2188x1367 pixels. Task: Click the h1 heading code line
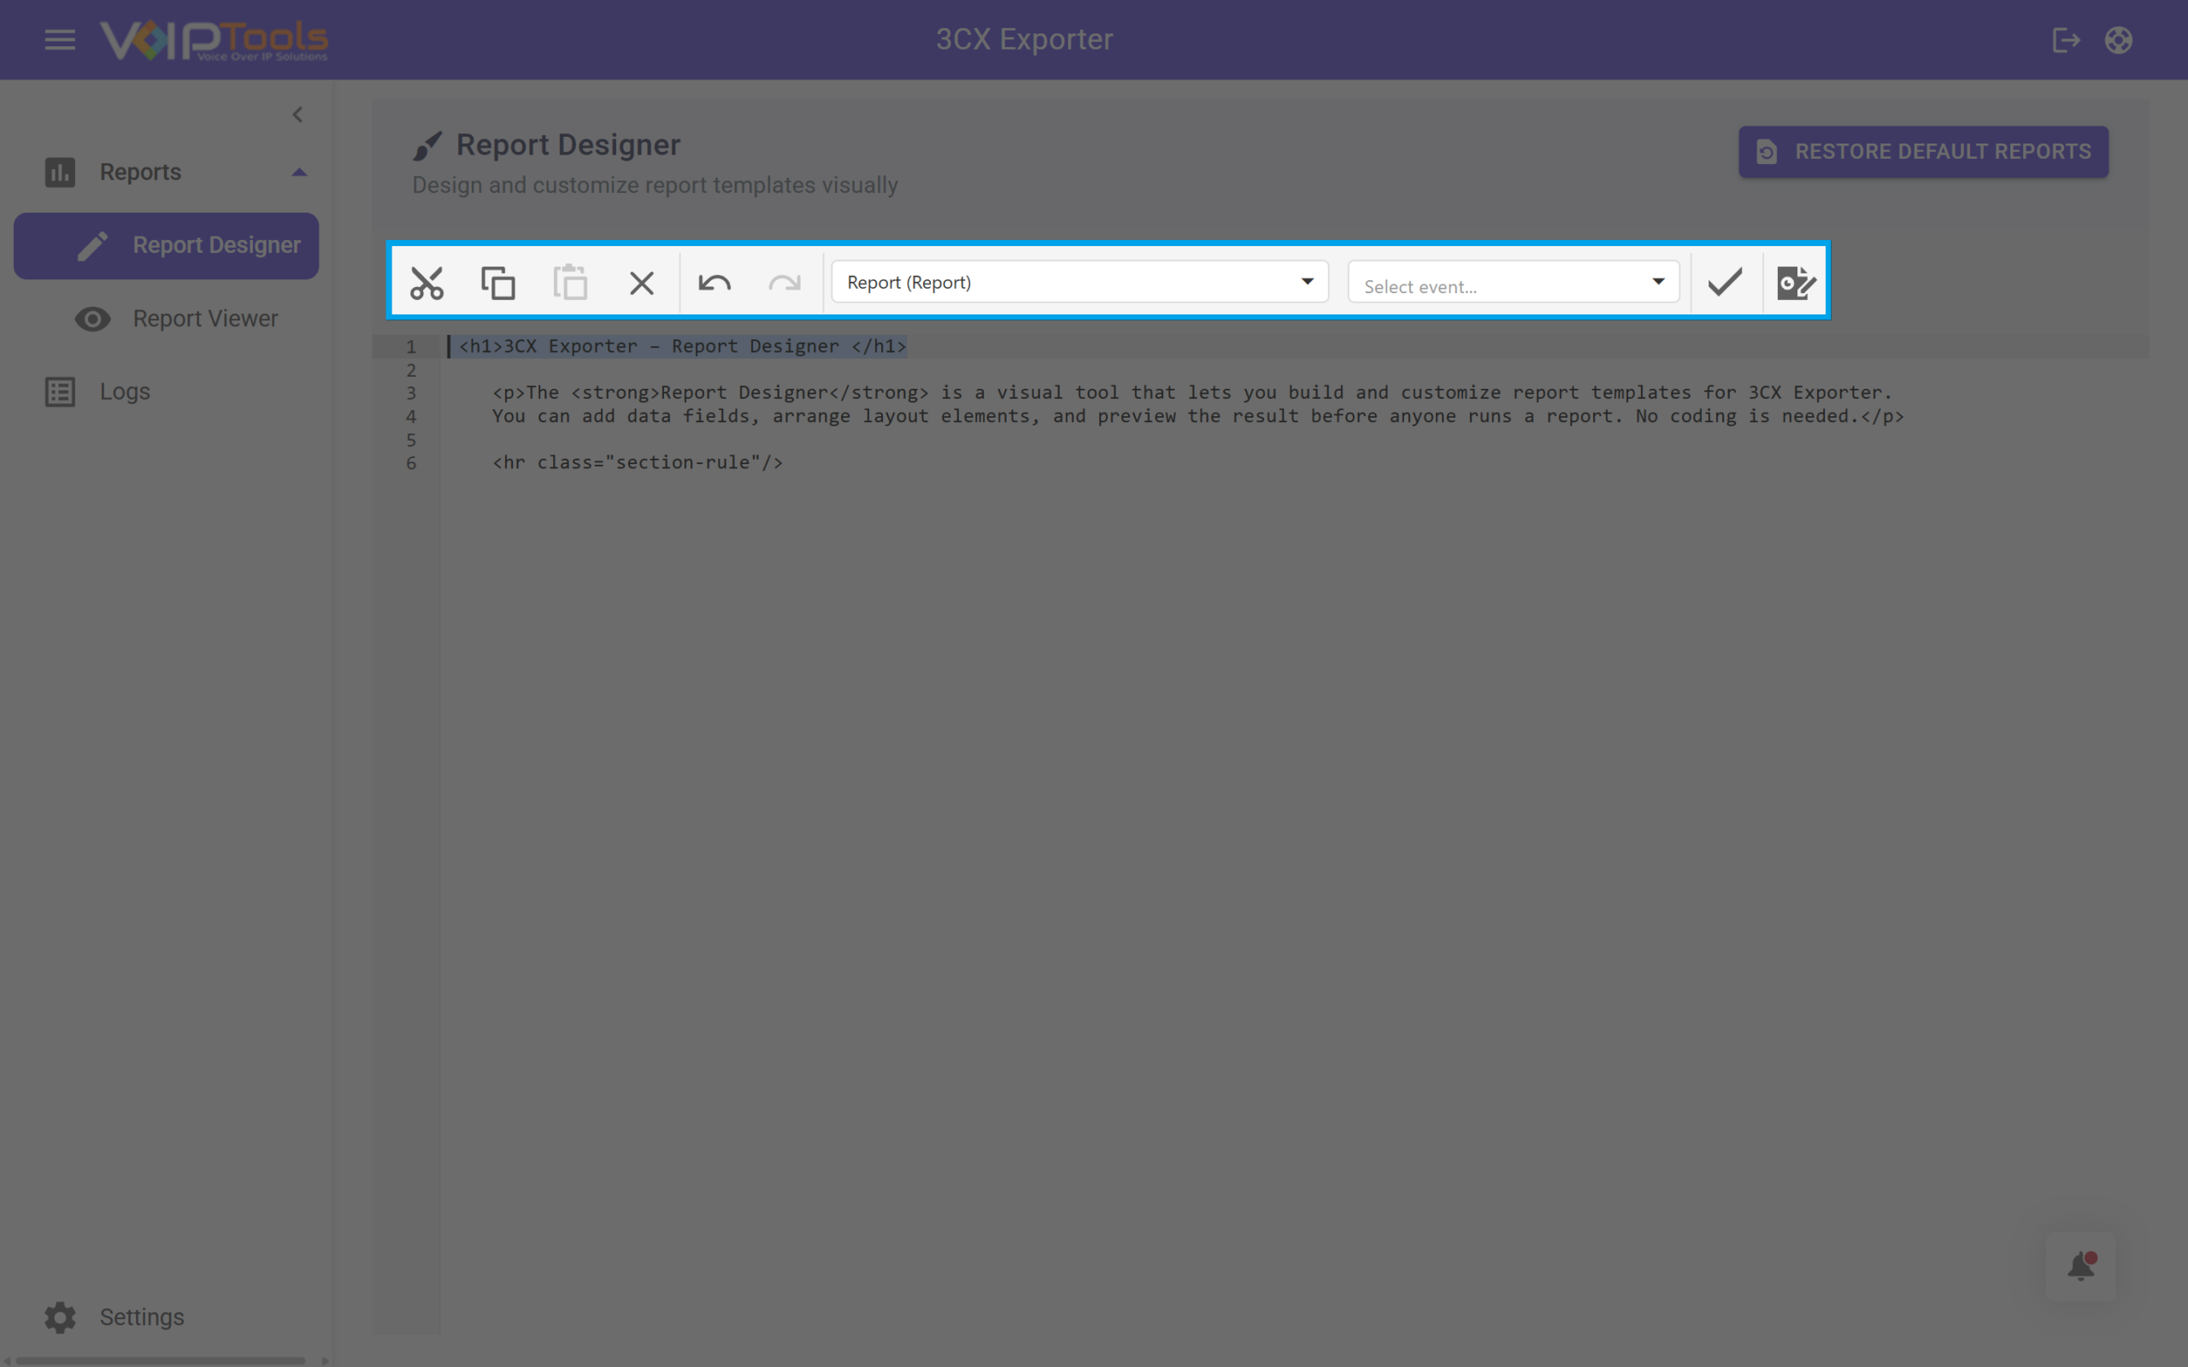683,346
